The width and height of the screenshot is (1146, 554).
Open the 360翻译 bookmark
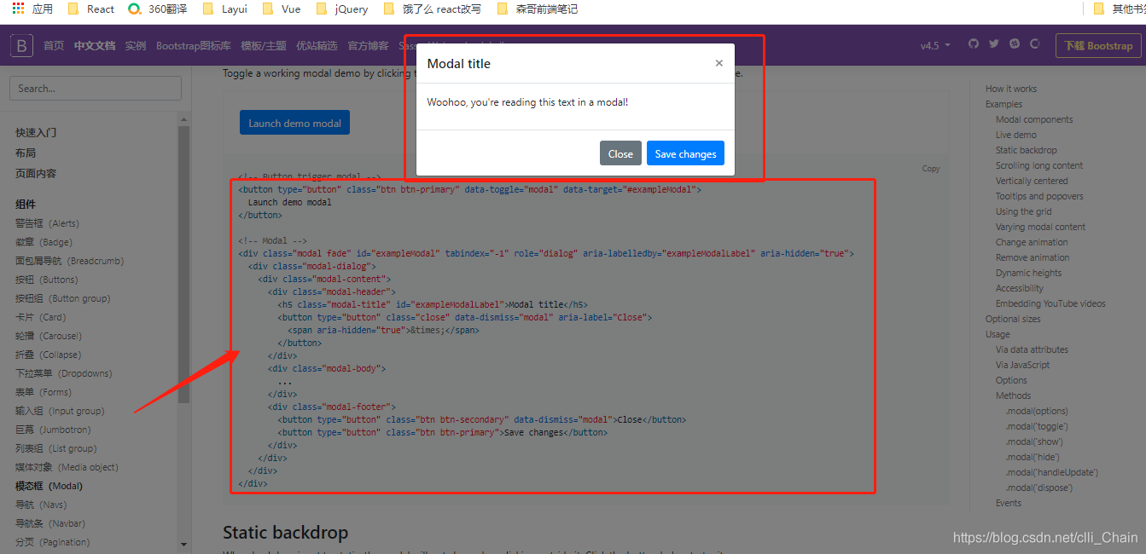pos(158,9)
